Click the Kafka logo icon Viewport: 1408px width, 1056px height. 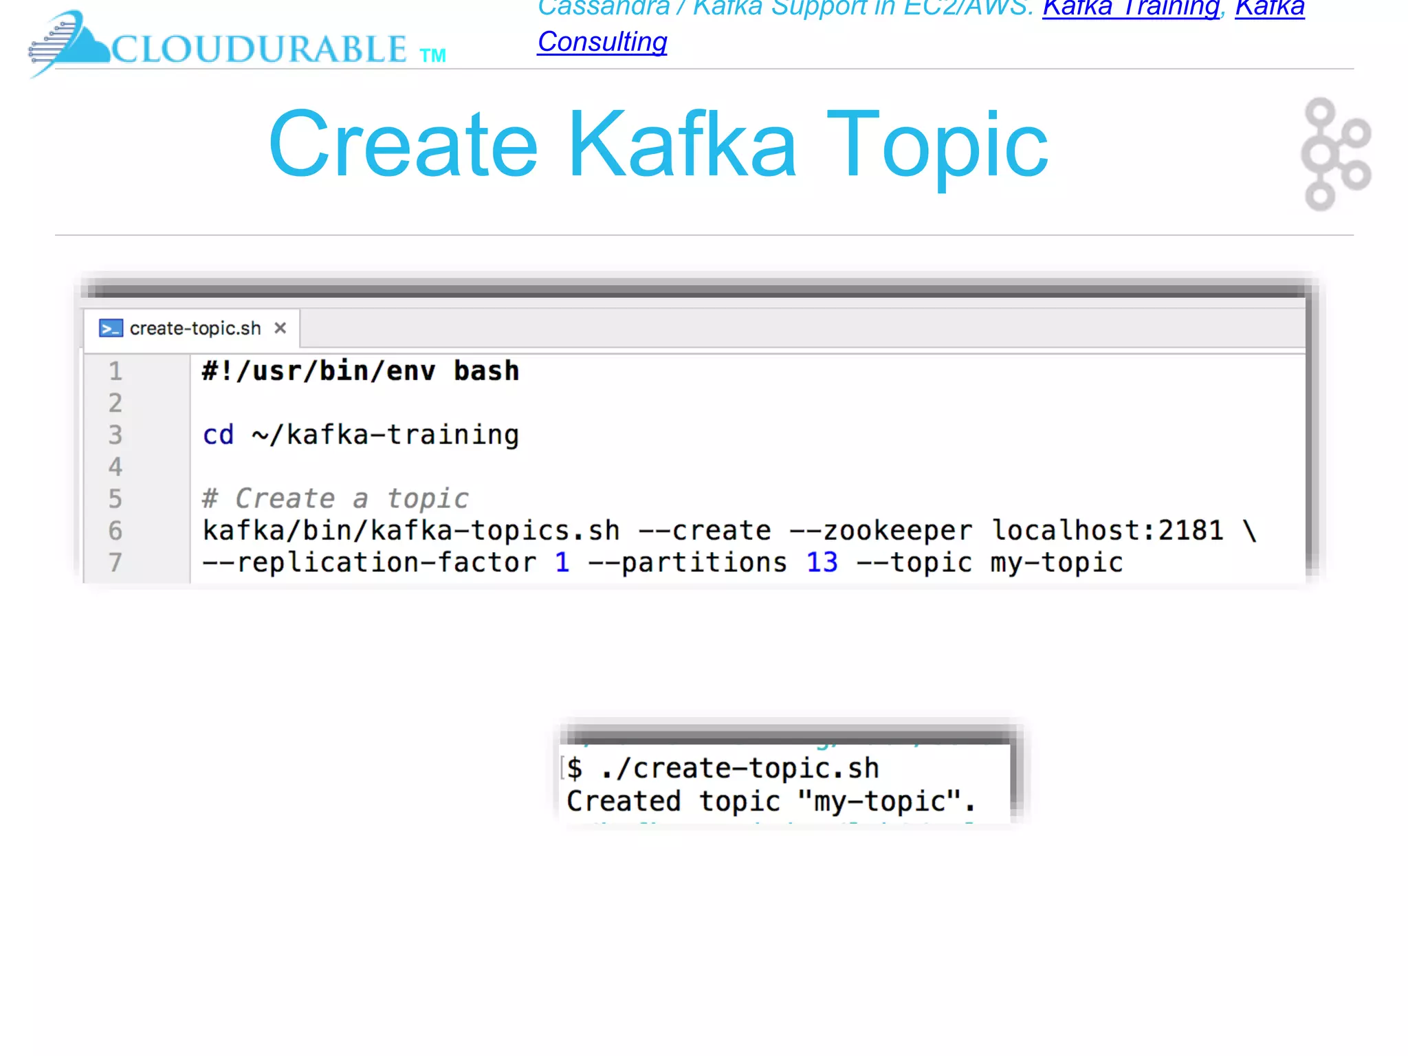(1335, 154)
